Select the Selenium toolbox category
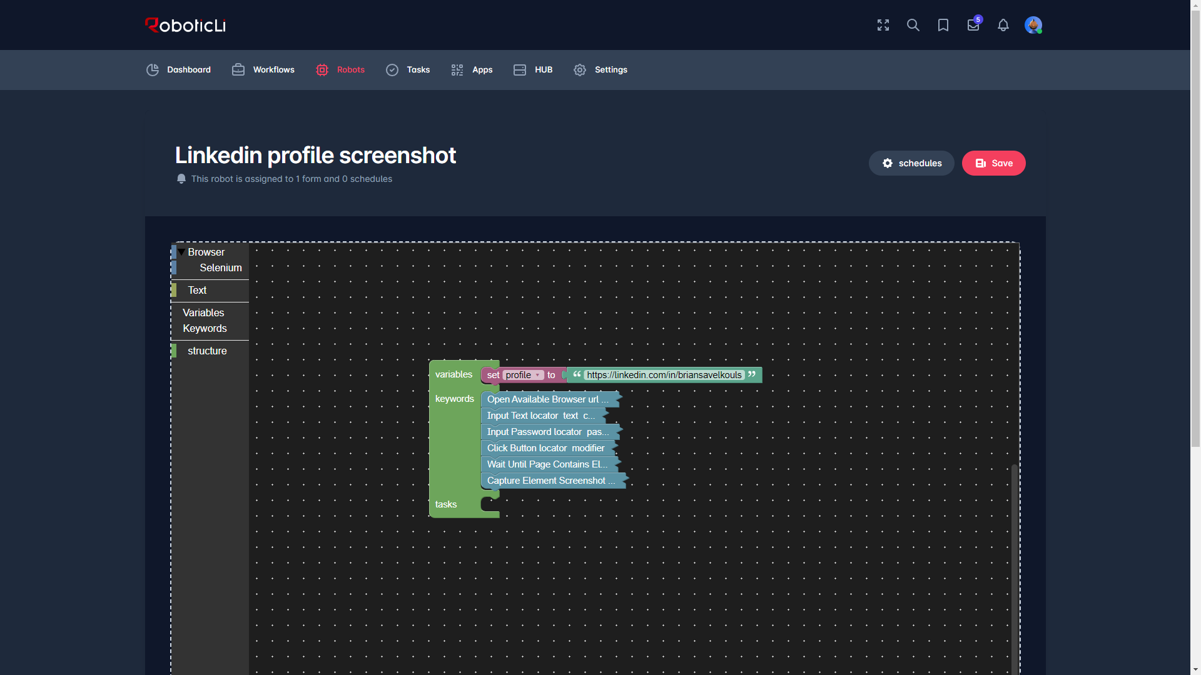Viewport: 1201px width, 675px height. coord(220,267)
